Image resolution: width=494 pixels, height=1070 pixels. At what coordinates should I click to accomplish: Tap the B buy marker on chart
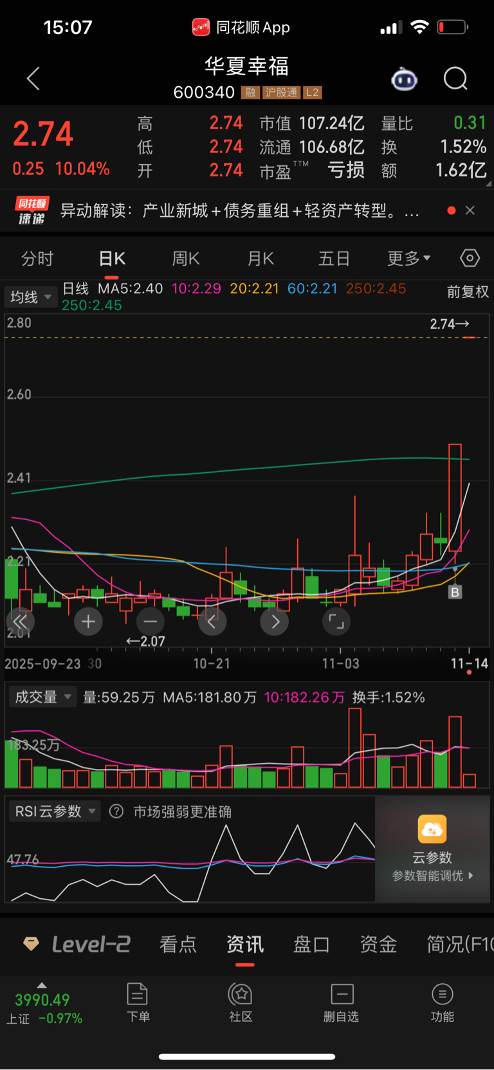pos(455,592)
